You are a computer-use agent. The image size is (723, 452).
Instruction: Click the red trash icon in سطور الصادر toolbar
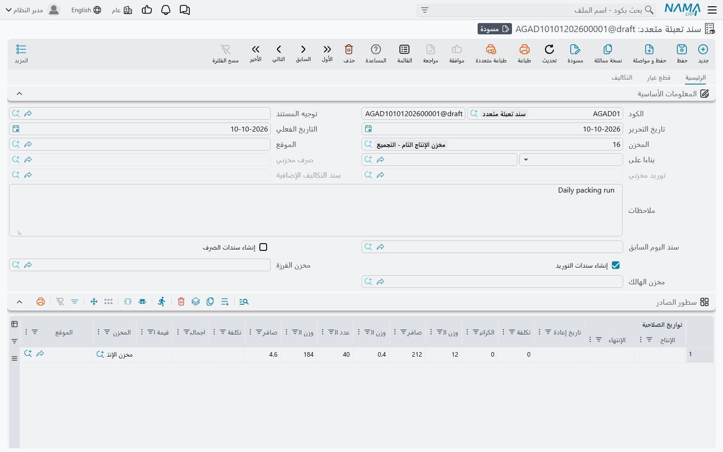tap(181, 301)
